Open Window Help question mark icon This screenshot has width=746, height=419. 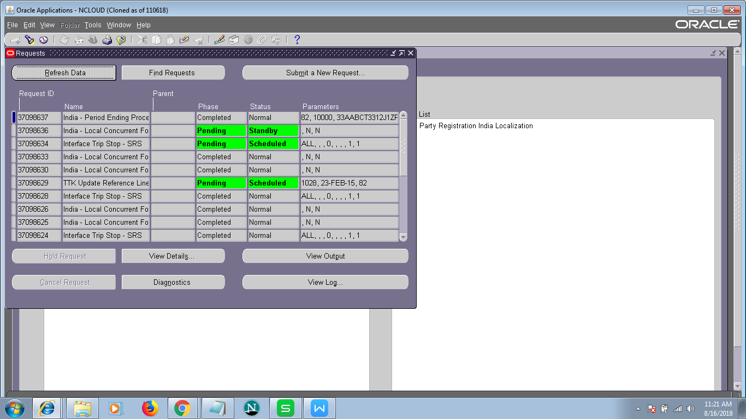pyautogui.click(x=297, y=40)
